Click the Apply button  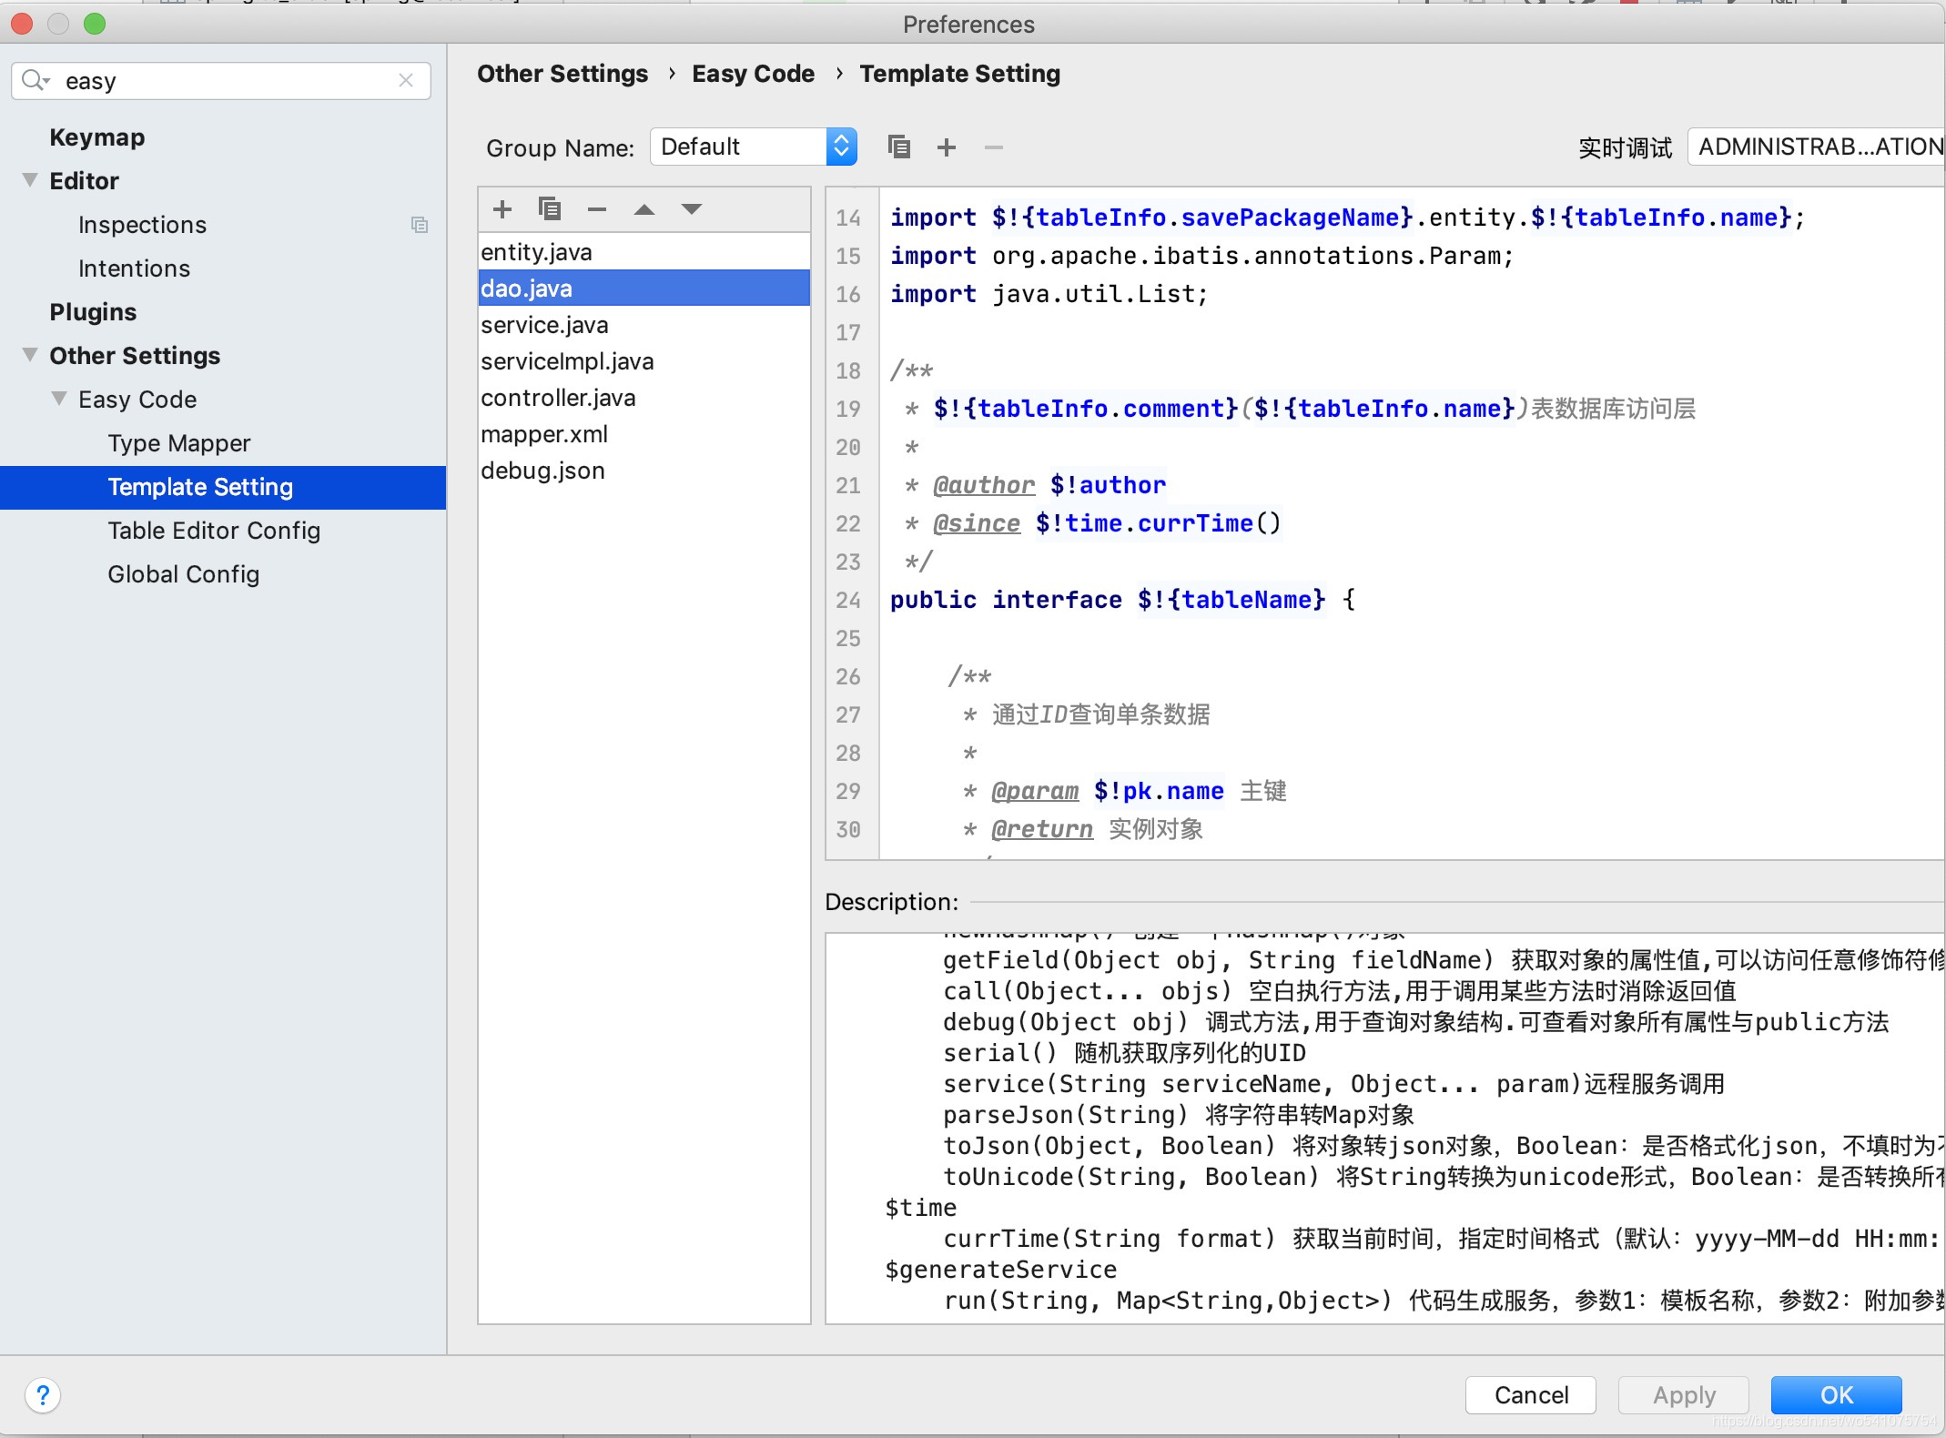pos(1684,1394)
